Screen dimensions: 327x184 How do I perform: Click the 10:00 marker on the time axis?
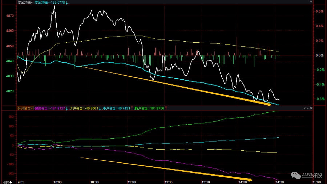(57, 182)
